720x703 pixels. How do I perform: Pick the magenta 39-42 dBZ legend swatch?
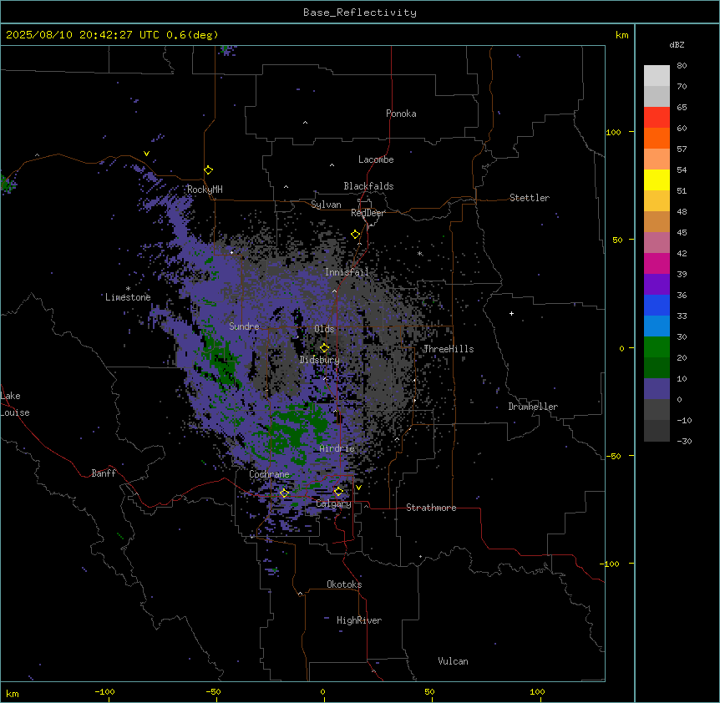(x=657, y=263)
